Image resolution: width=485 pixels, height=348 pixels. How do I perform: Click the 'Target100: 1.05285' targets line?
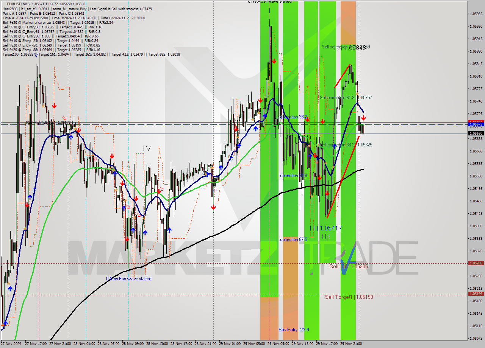tap(91, 54)
